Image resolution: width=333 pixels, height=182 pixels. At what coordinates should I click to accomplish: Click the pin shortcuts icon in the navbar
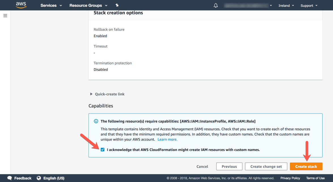[x=117, y=5]
